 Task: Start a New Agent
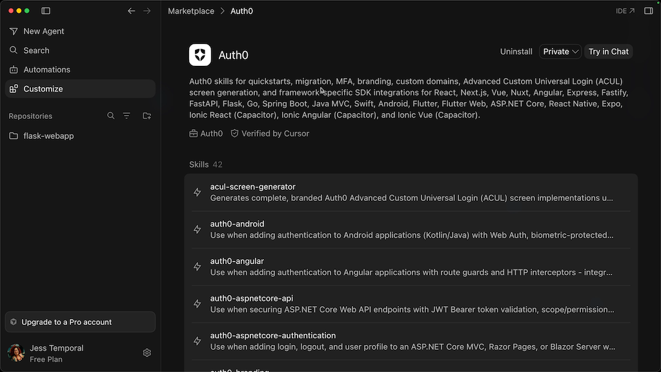80,31
